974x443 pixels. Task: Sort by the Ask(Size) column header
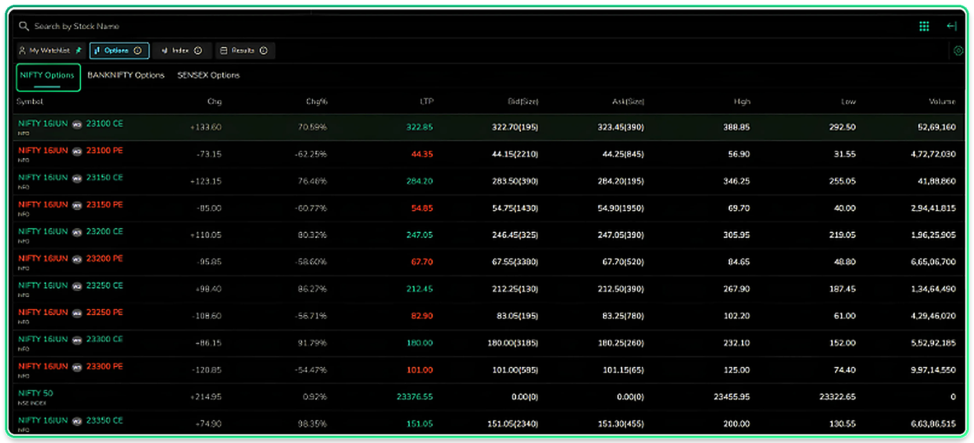(628, 102)
